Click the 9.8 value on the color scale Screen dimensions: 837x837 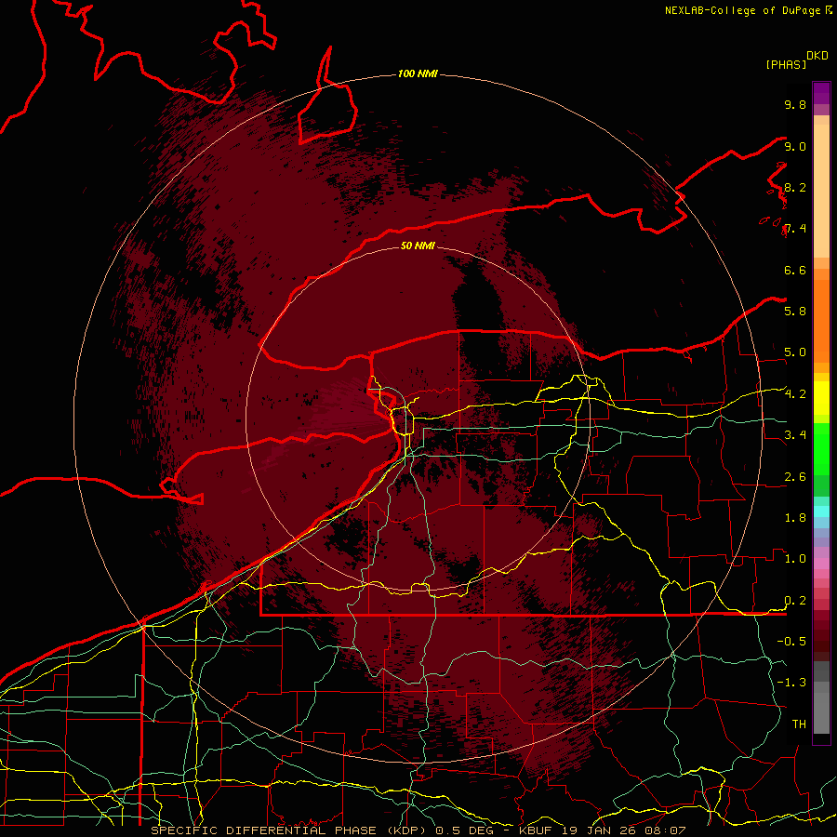click(795, 104)
